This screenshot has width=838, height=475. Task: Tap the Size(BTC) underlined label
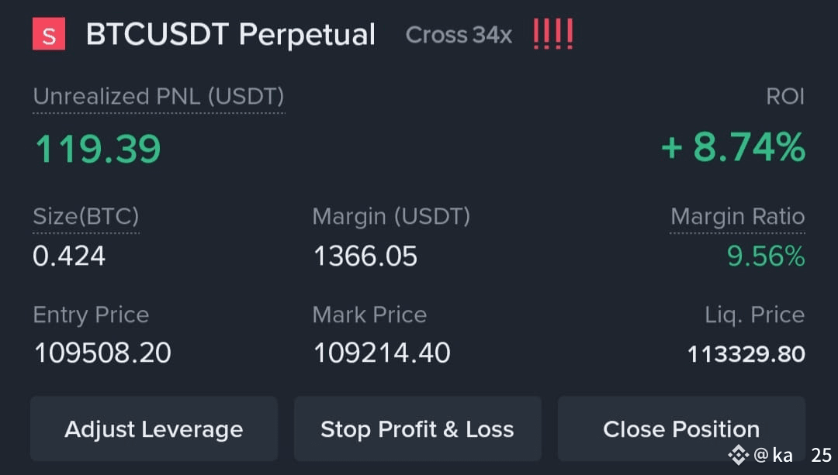click(x=86, y=216)
